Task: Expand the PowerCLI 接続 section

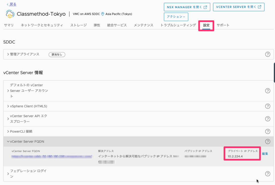Action: click(x=8, y=131)
